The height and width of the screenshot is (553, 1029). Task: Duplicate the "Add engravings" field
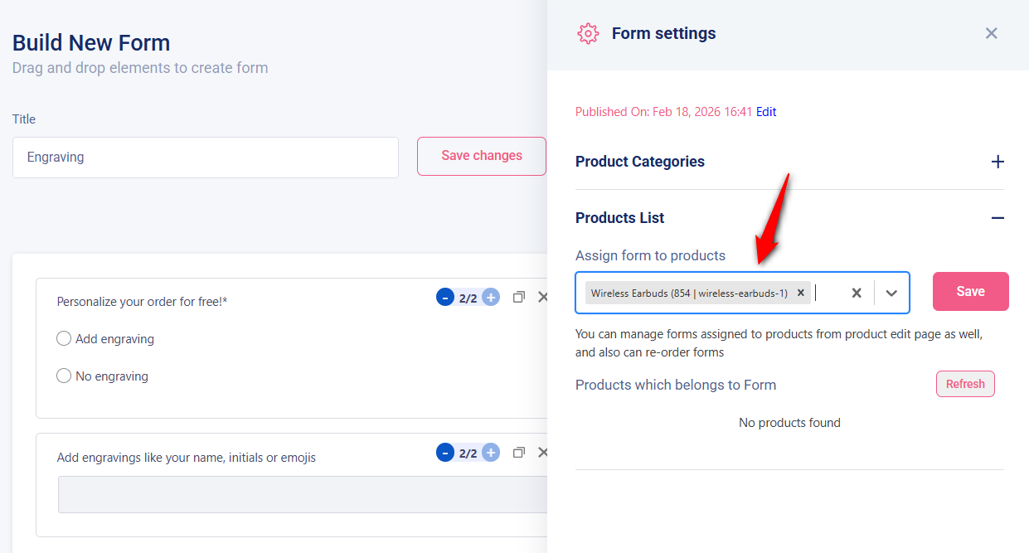[518, 452]
